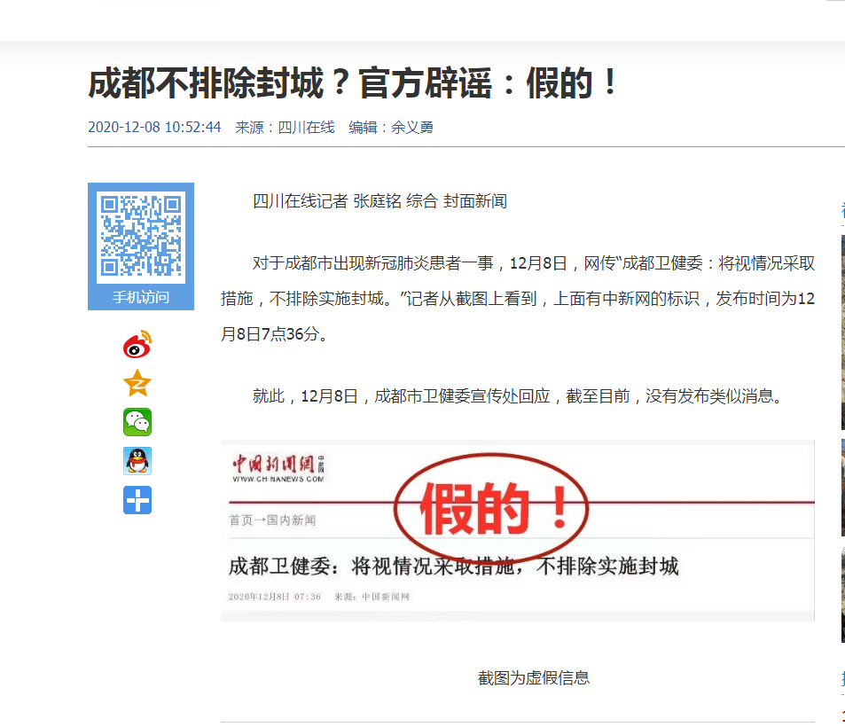Share article via QQ penguin icon
The image size is (845, 727).
coord(137,461)
